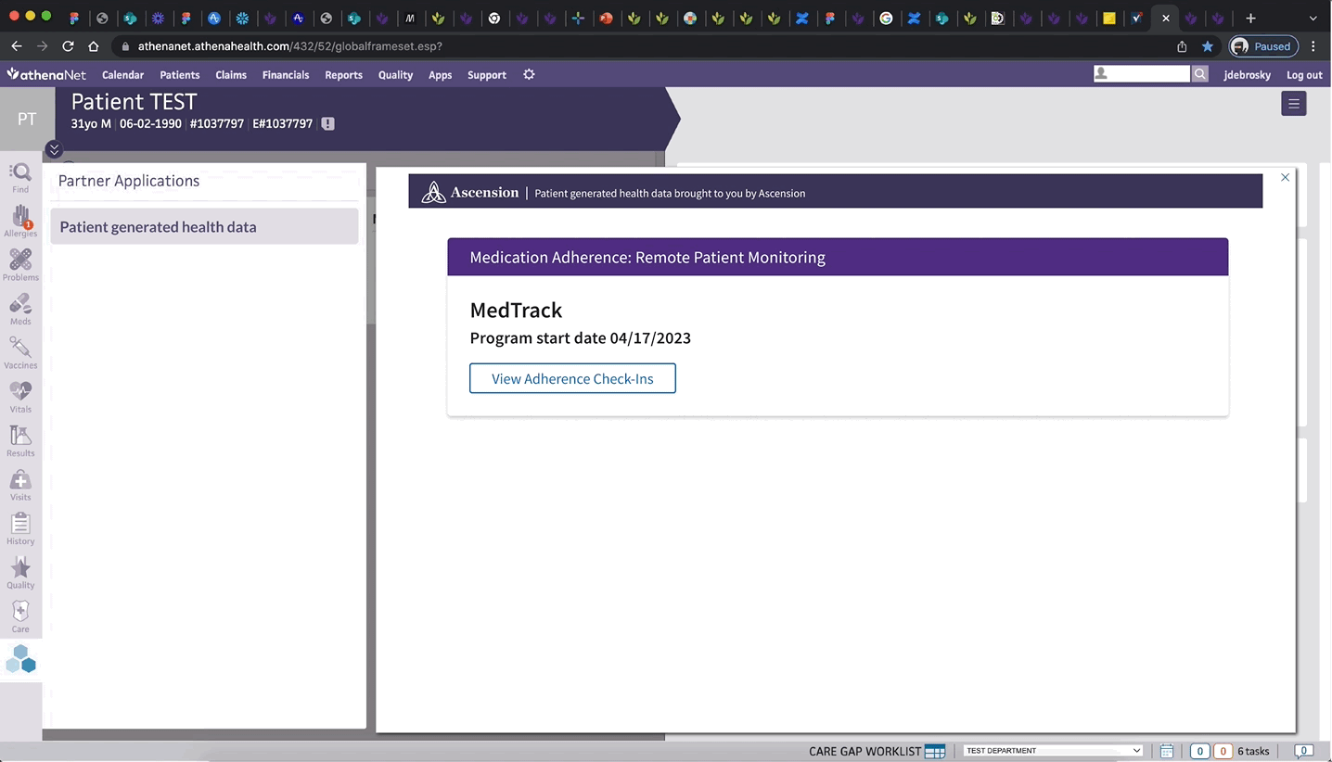This screenshot has height=762, width=1332.
Task: Open the calendar icon in the status bar
Action: click(x=1167, y=751)
